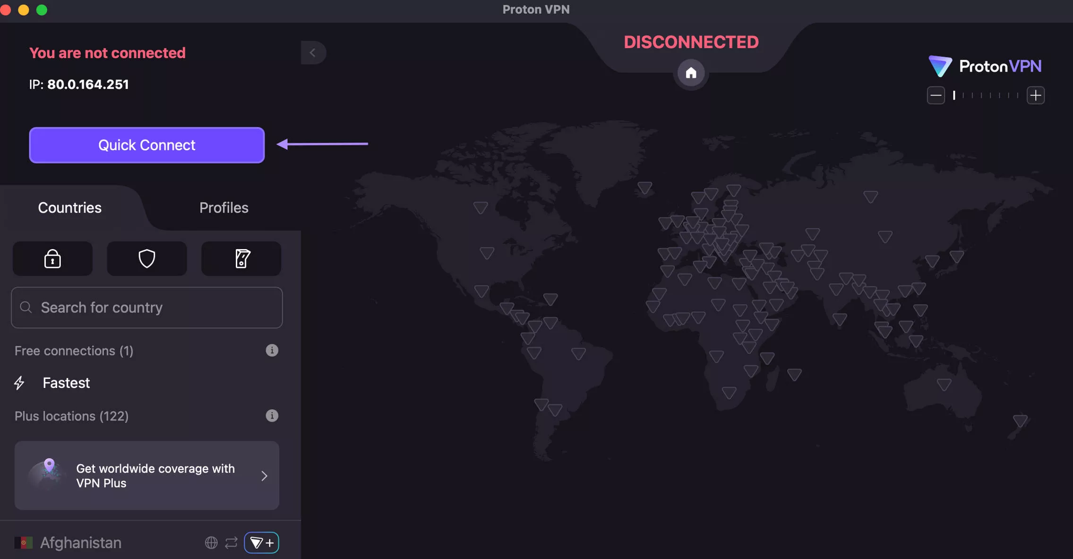Screen dimensions: 1073x559
Task: Select the Australia server marker
Action: tap(944, 385)
